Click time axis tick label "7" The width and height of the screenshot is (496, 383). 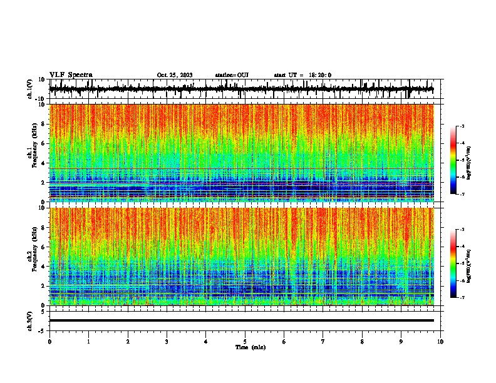[323, 342]
